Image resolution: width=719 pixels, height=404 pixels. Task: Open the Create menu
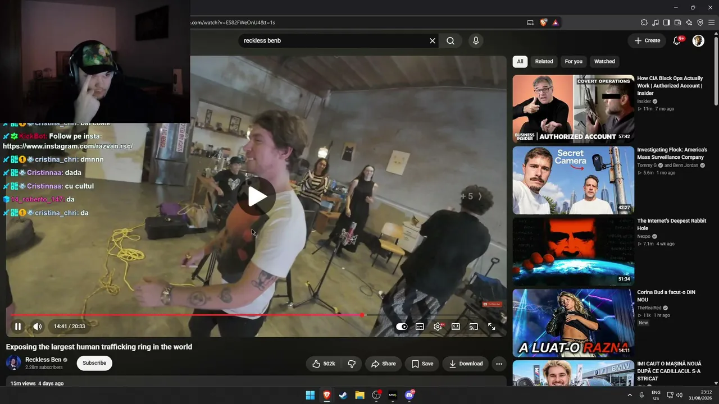coord(647,40)
